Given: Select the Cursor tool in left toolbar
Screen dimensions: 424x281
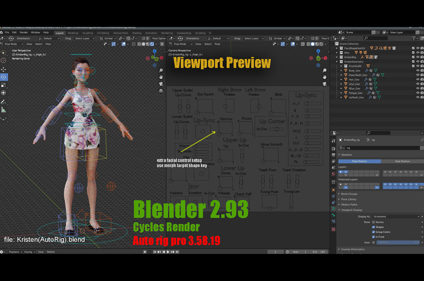Looking at the screenshot, I should coord(3,60).
